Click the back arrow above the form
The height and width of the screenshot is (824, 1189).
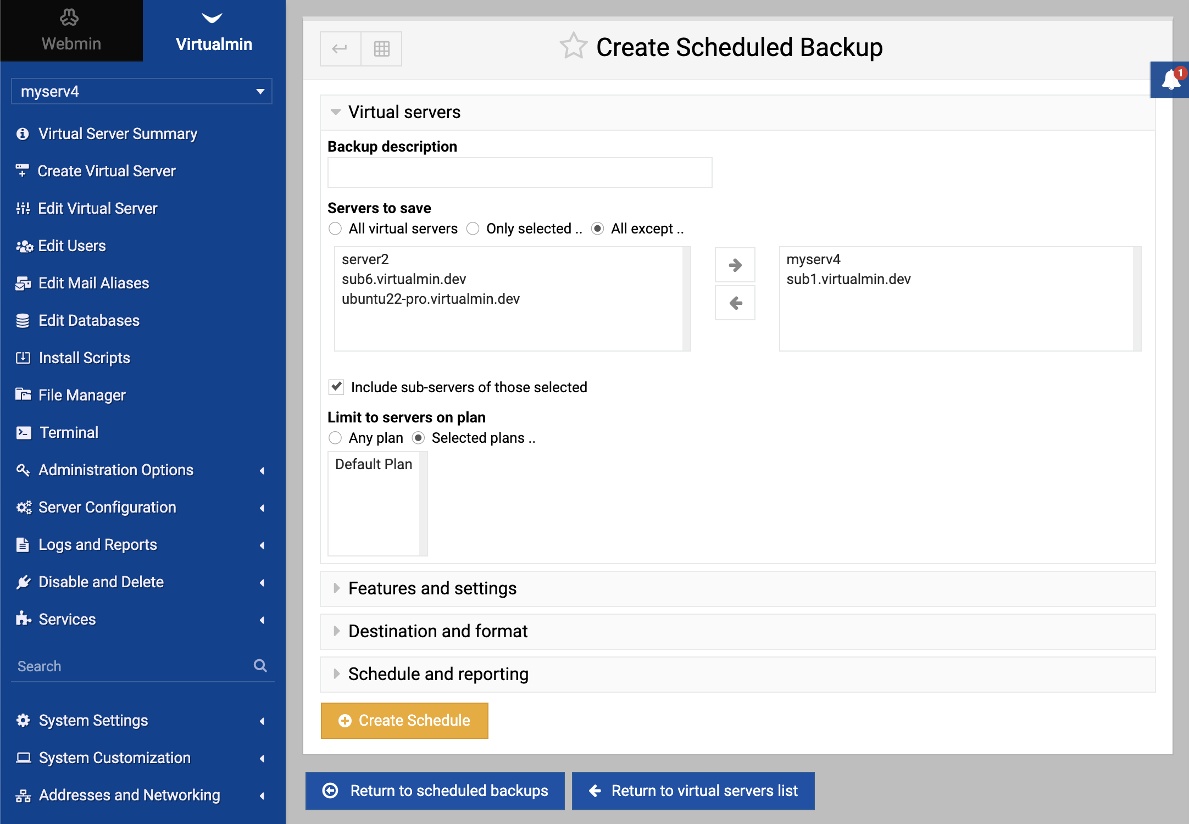tap(340, 48)
